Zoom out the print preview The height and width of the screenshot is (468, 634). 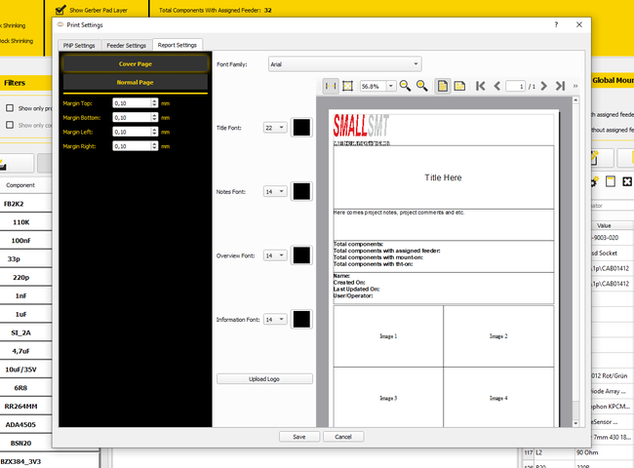[405, 86]
